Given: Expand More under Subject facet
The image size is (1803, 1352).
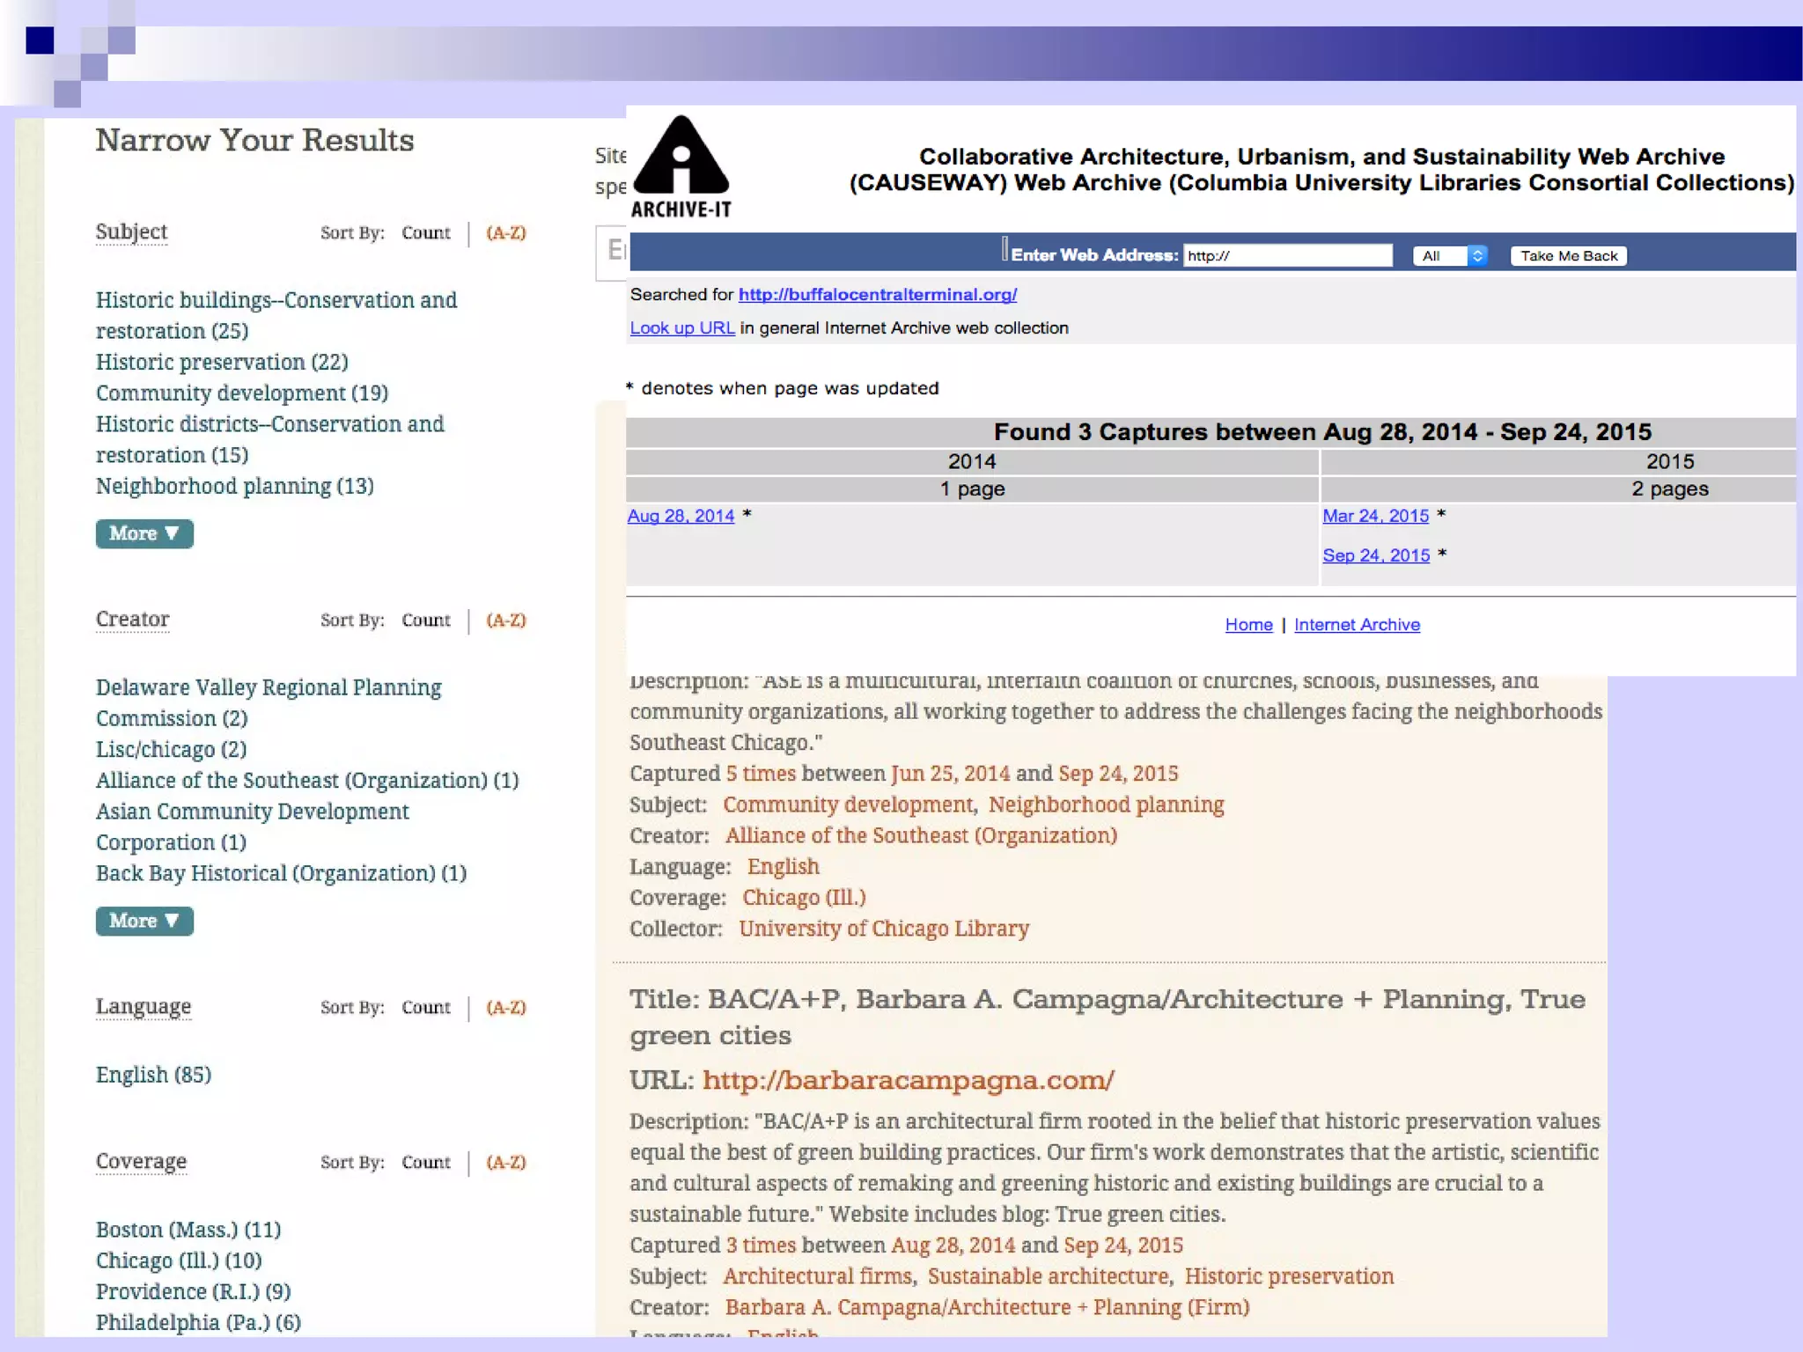Looking at the screenshot, I should pos(144,533).
